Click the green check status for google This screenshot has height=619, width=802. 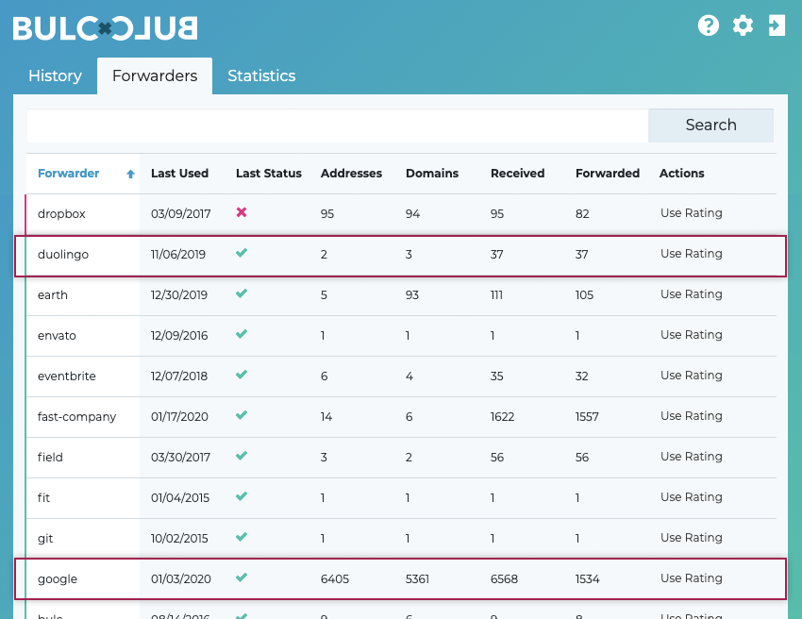242,577
